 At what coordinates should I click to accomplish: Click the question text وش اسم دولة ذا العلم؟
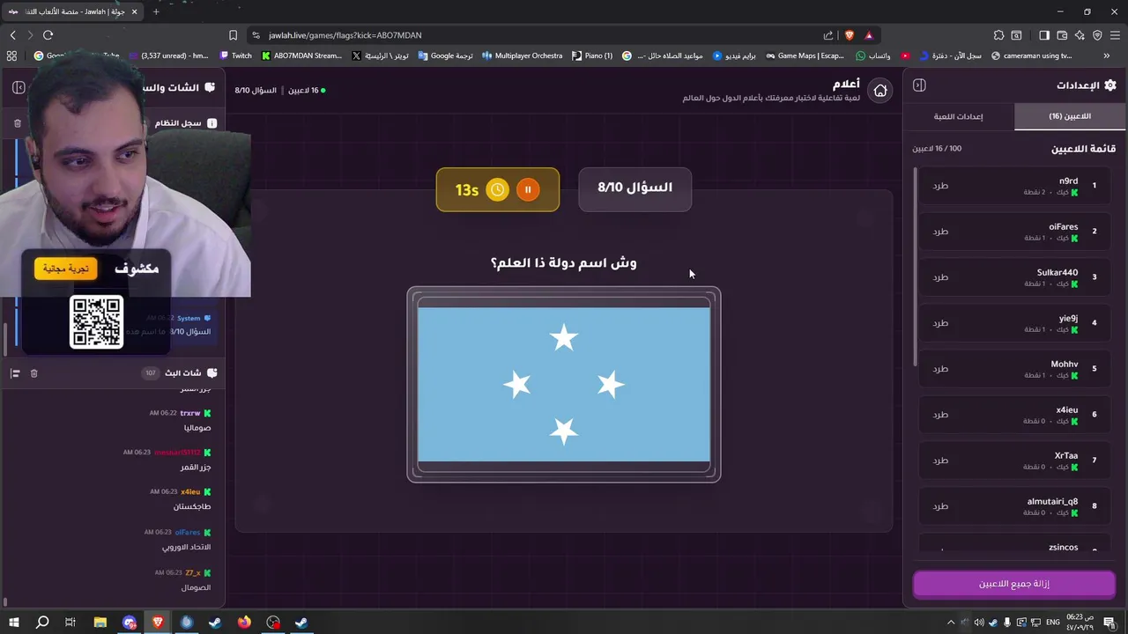[563, 262]
